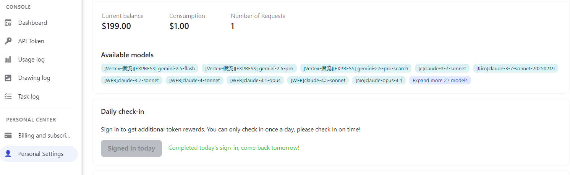
Task: Click the Task log checklist icon
Action: [x=8, y=97]
